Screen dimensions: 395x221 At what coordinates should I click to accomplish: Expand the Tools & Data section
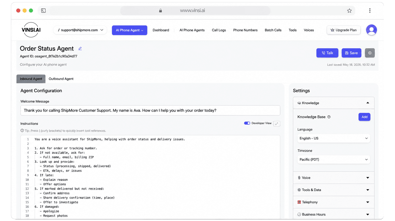334,190
